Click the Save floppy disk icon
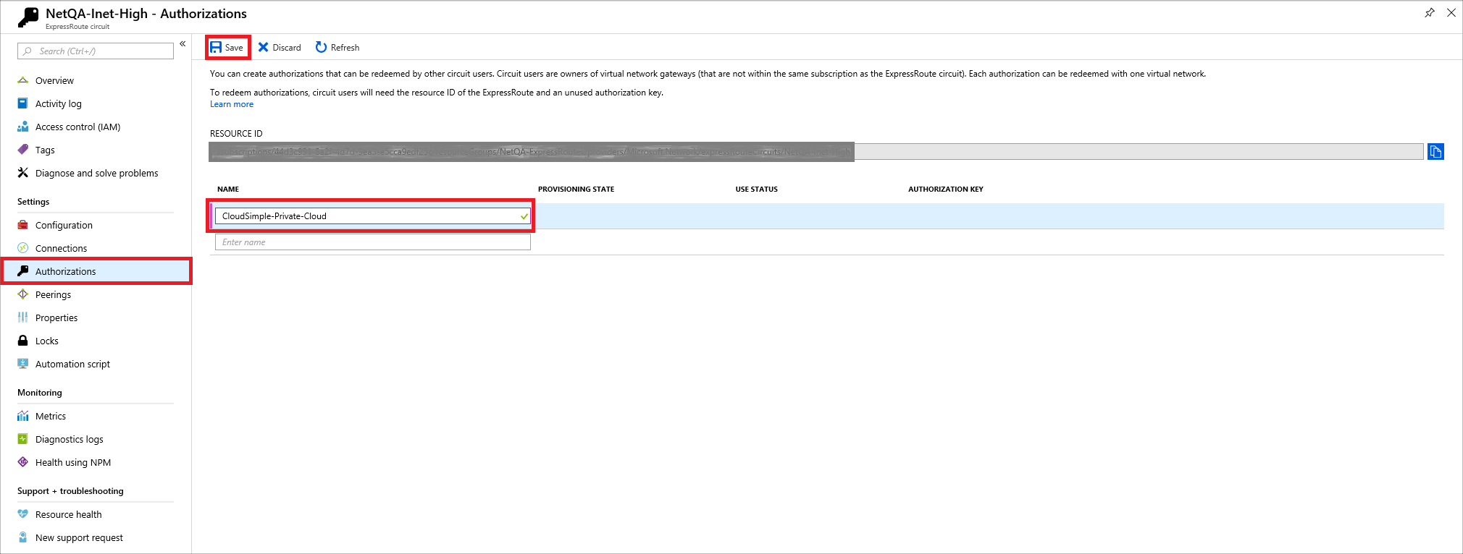The image size is (1463, 554). [x=216, y=48]
